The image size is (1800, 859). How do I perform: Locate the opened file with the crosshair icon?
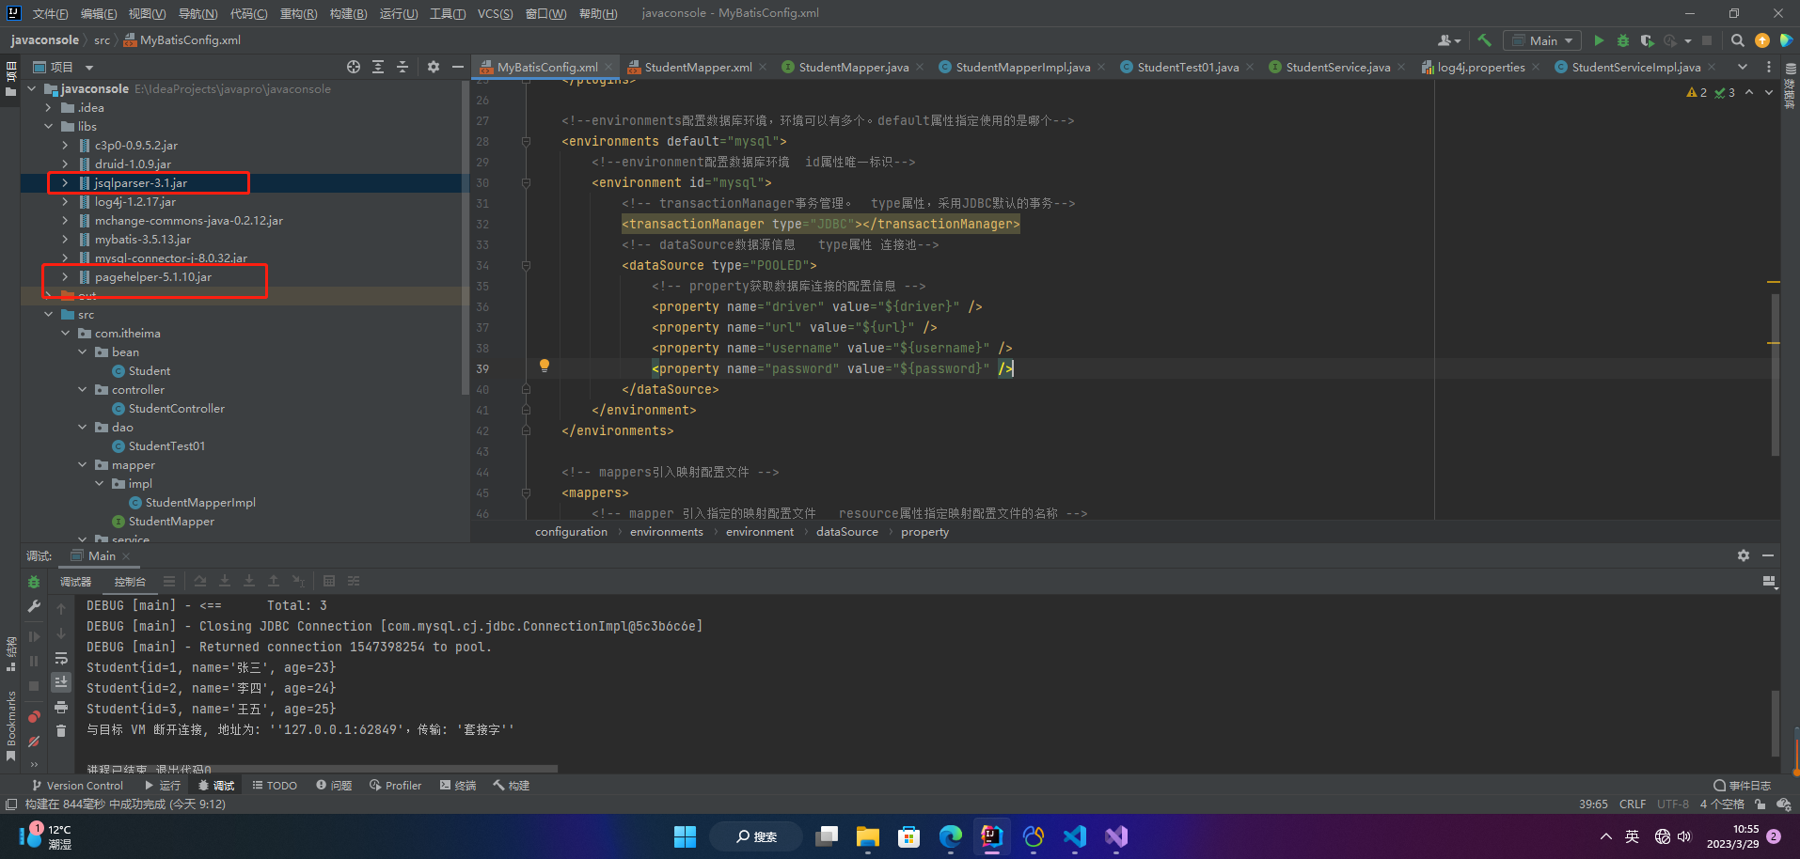pos(354,67)
